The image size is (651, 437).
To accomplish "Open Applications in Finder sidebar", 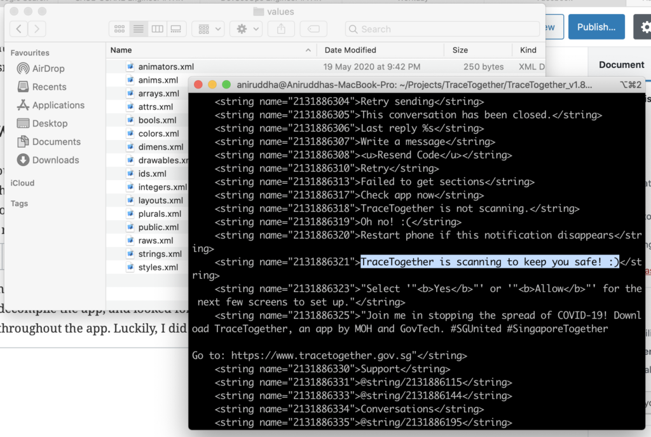I will click(51, 105).
